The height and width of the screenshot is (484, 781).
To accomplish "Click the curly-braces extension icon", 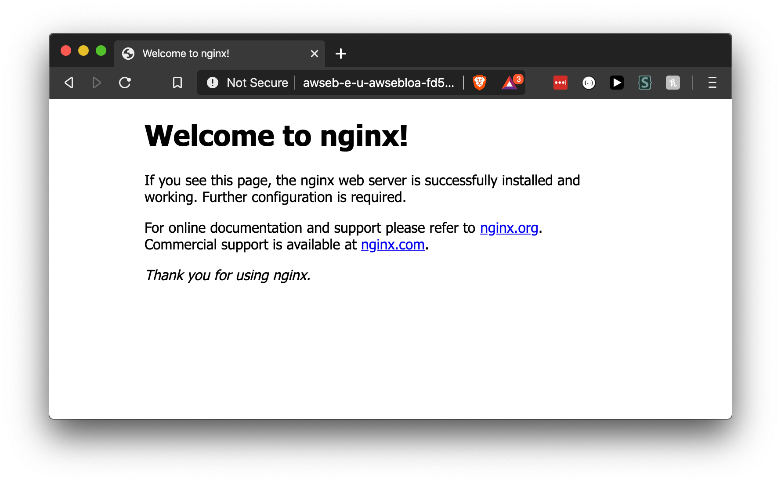I will click(x=589, y=83).
